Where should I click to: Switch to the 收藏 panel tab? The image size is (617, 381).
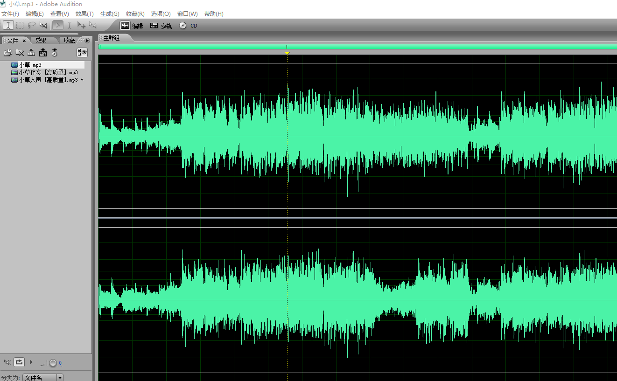70,41
